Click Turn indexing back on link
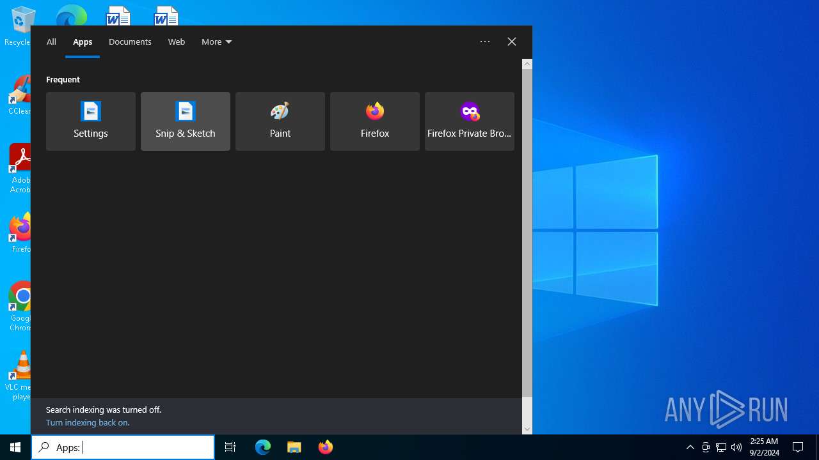 pyautogui.click(x=88, y=423)
